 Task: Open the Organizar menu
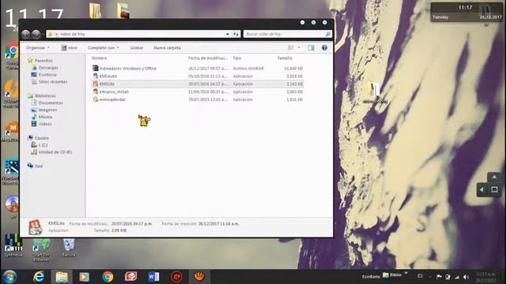tap(38, 47)
